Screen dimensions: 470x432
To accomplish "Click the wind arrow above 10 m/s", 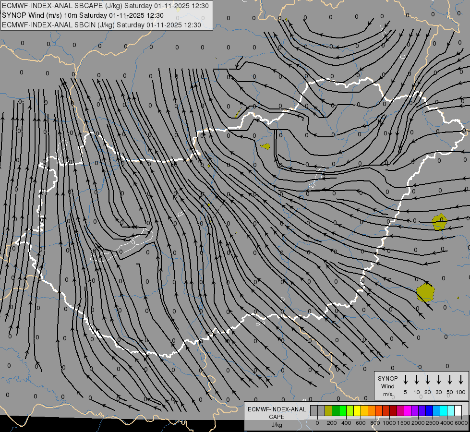I will pyautogui.click(x=416, y=379).
